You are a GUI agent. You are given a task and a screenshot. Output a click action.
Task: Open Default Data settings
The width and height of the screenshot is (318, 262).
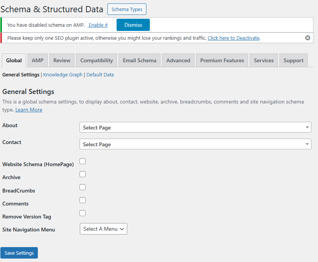(100, 74)
